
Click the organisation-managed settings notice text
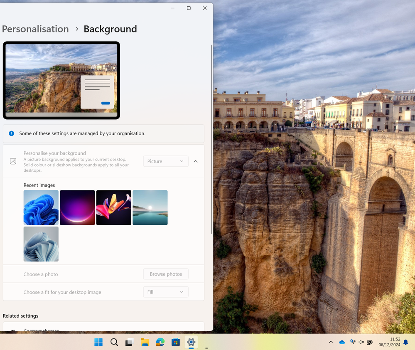[82, 133]
